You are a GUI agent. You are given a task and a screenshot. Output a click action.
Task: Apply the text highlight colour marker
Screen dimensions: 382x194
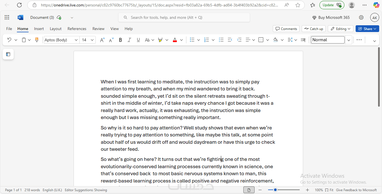tap(160, 40)
